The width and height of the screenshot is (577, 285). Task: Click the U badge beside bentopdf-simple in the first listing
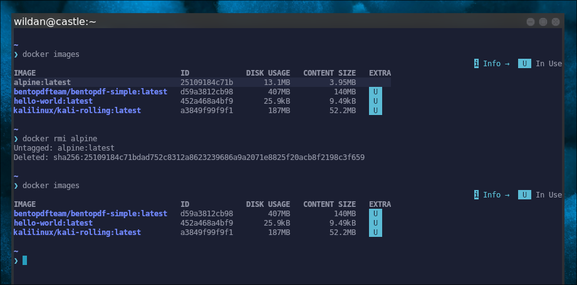375,92
